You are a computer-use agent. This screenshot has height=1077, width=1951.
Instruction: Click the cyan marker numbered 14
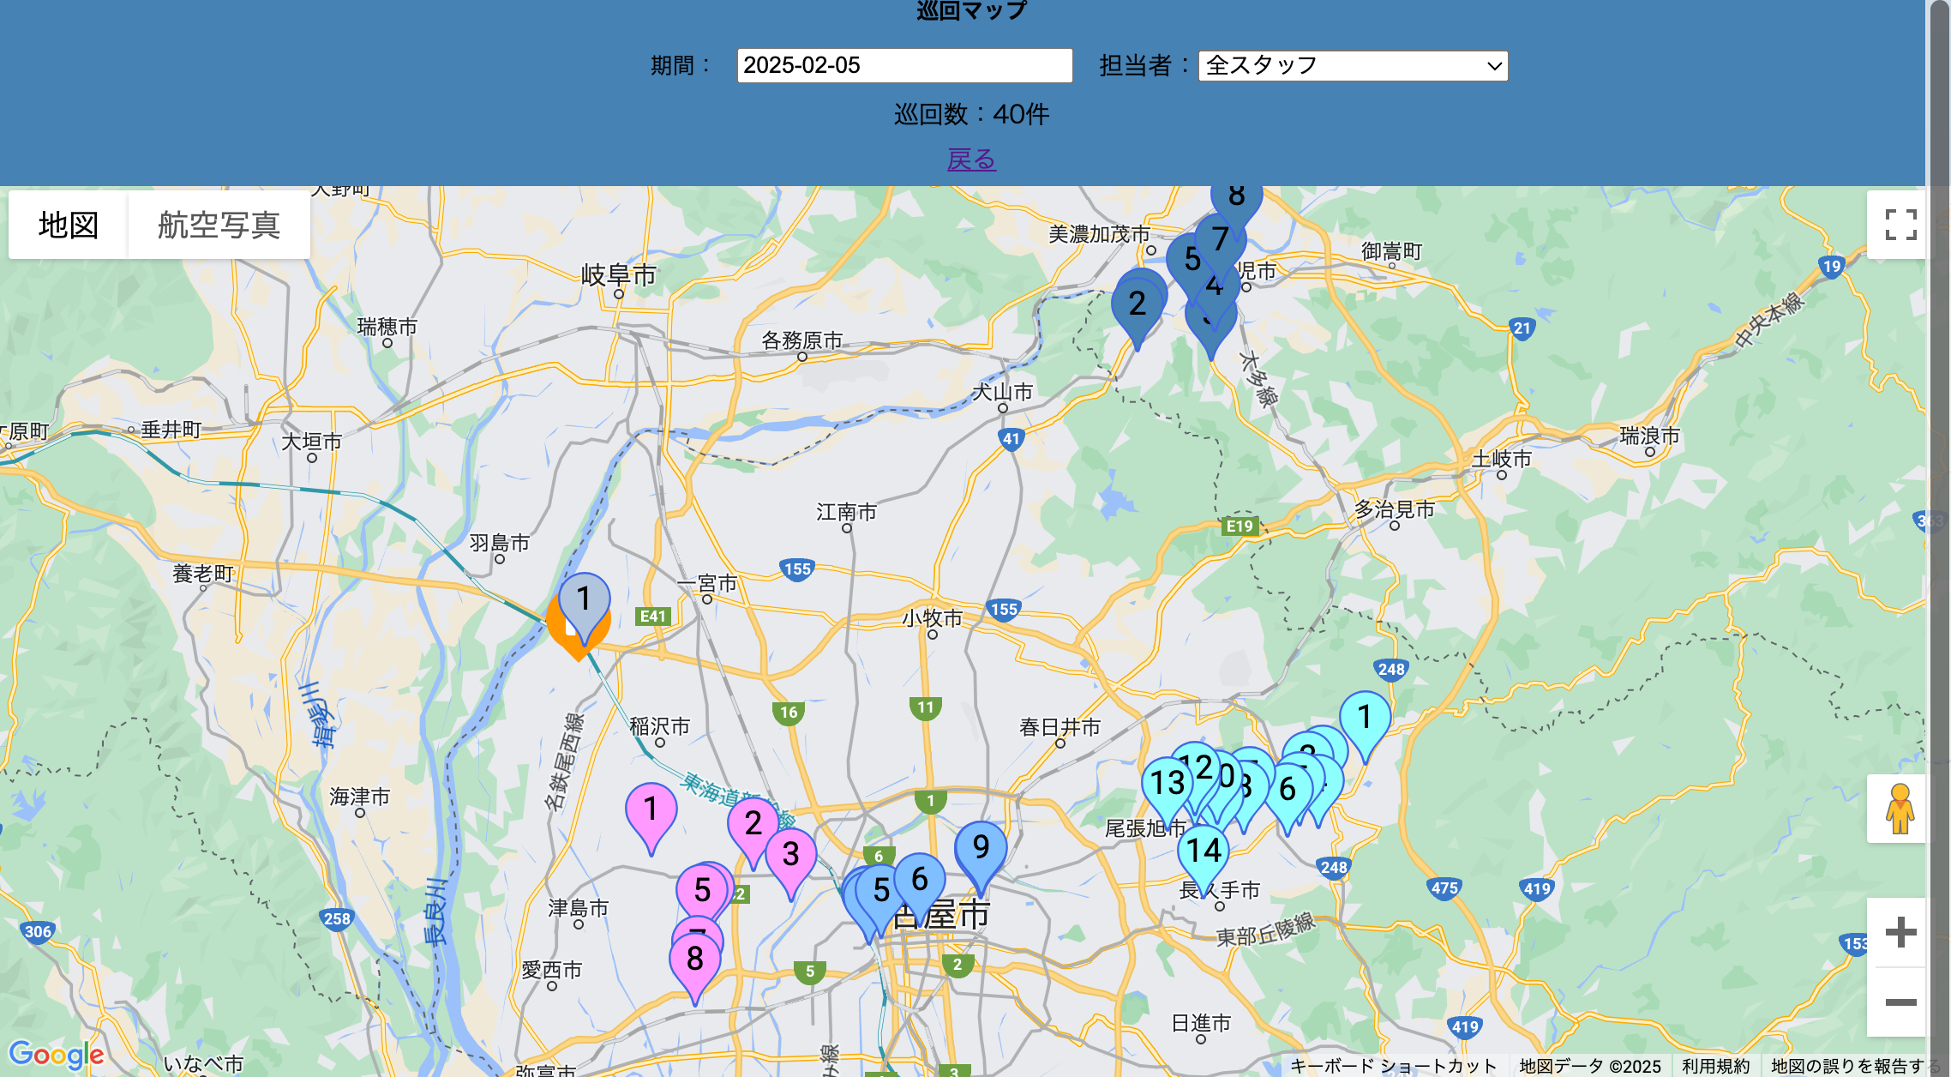[x=1204, y=851]
